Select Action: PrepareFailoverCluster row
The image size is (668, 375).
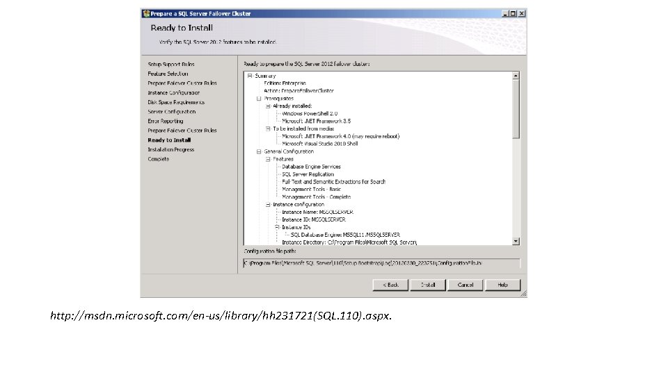click(x=299, y=90)
